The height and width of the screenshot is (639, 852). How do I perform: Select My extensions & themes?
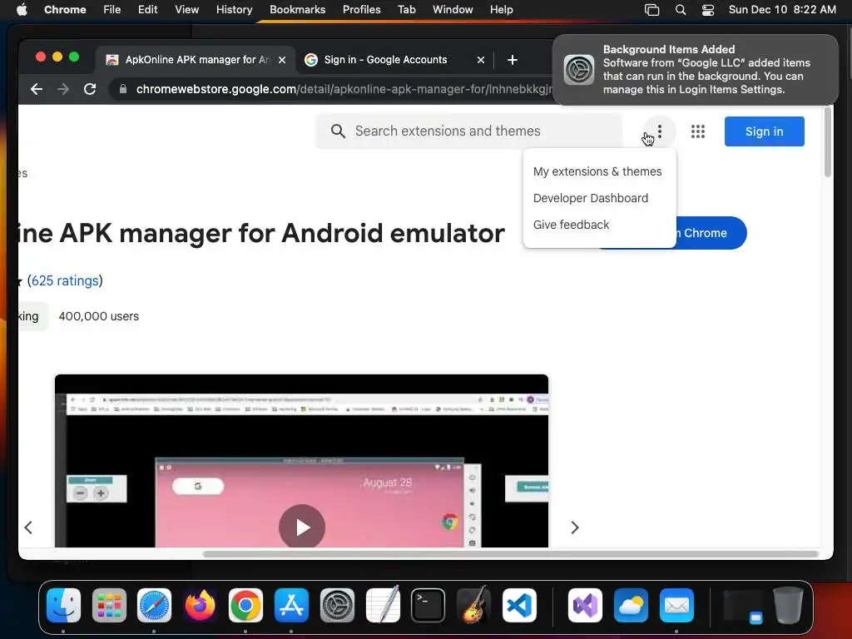[599, 171]
